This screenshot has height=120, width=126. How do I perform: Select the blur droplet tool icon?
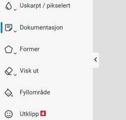9,6
